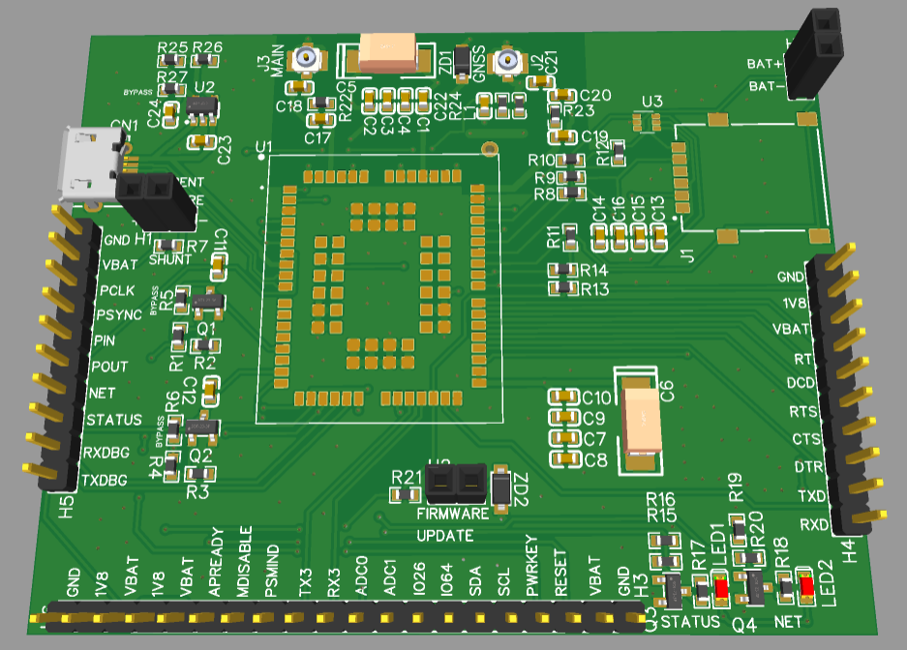Click the RXD pin label
Image resolution: width=907 pixels, height=650 pixels.
814,524
